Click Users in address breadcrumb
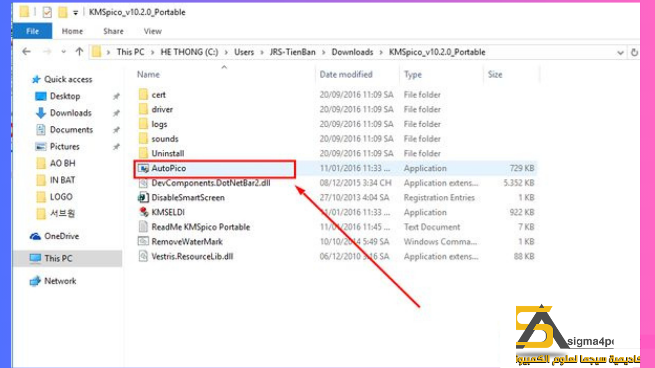 [244, 52]
